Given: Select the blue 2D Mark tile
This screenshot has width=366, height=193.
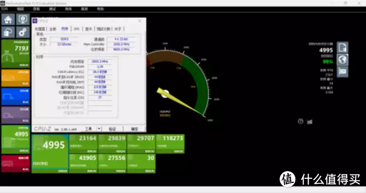Looking at the screenshot, I should point(16,97).
